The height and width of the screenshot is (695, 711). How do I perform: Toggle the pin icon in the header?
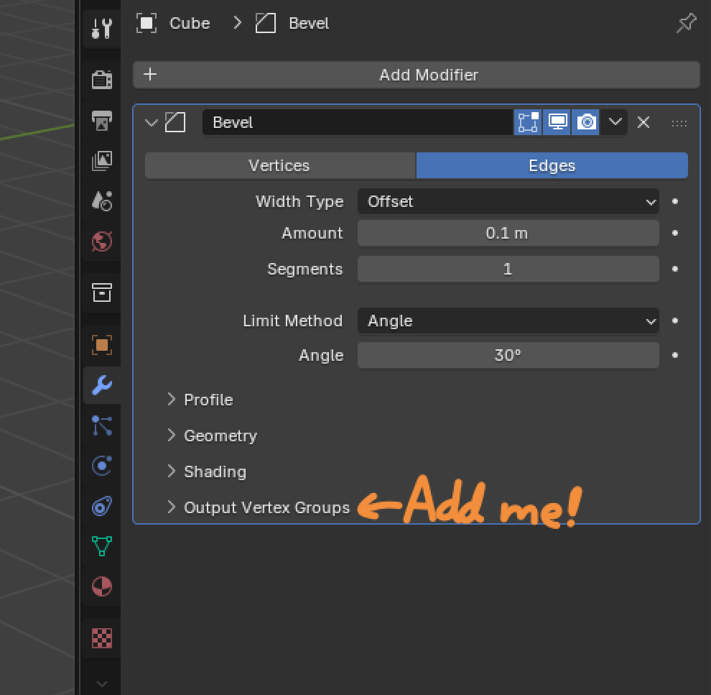point(686,23)
